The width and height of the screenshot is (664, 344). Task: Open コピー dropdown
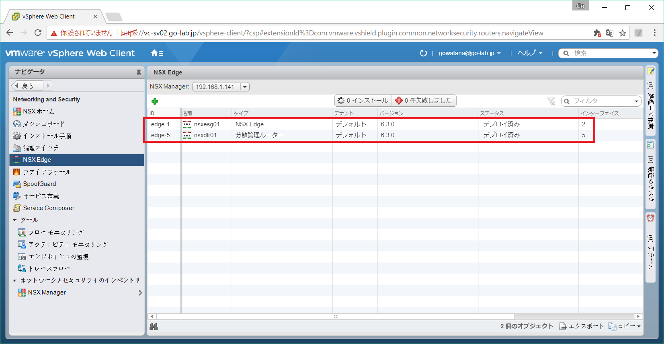click(625, 326)
